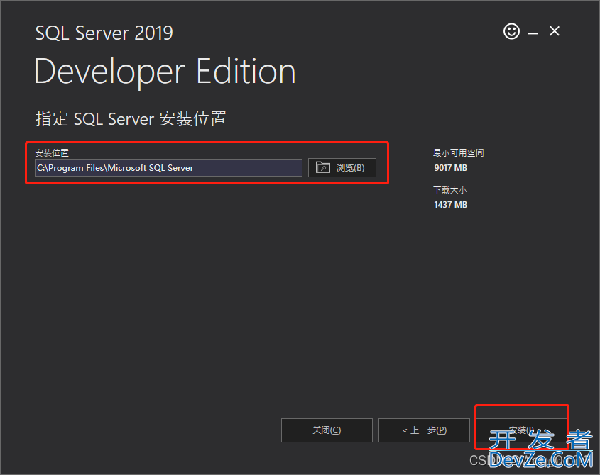Screen dimensions: 600x475
Task: Go back with the 上一步(P) button
Action: coord(424,430)
